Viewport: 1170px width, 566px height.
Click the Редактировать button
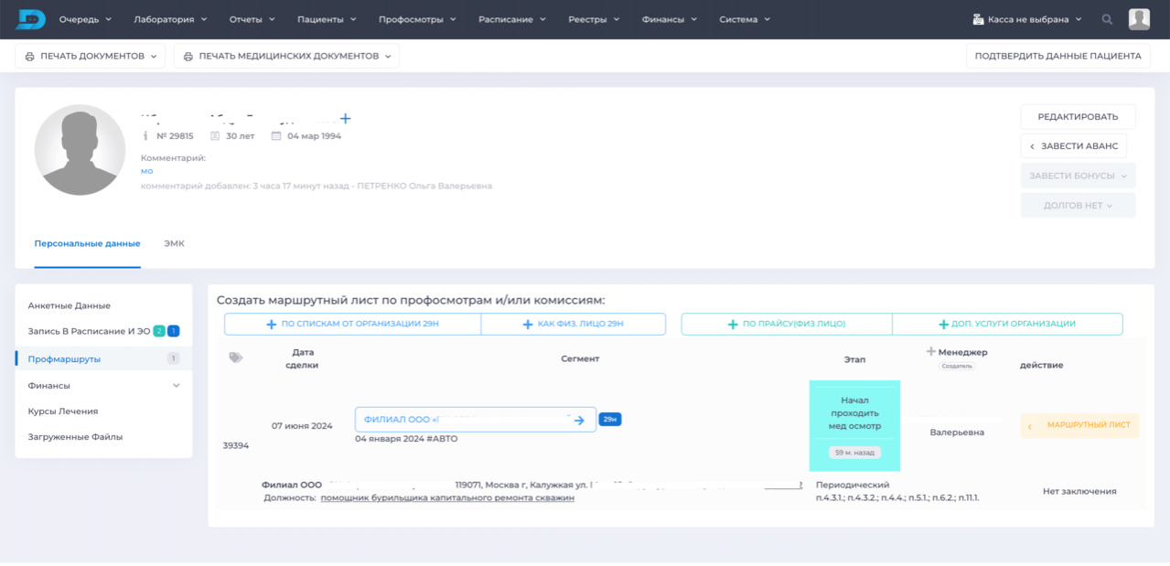click(x=1078, y=117)
